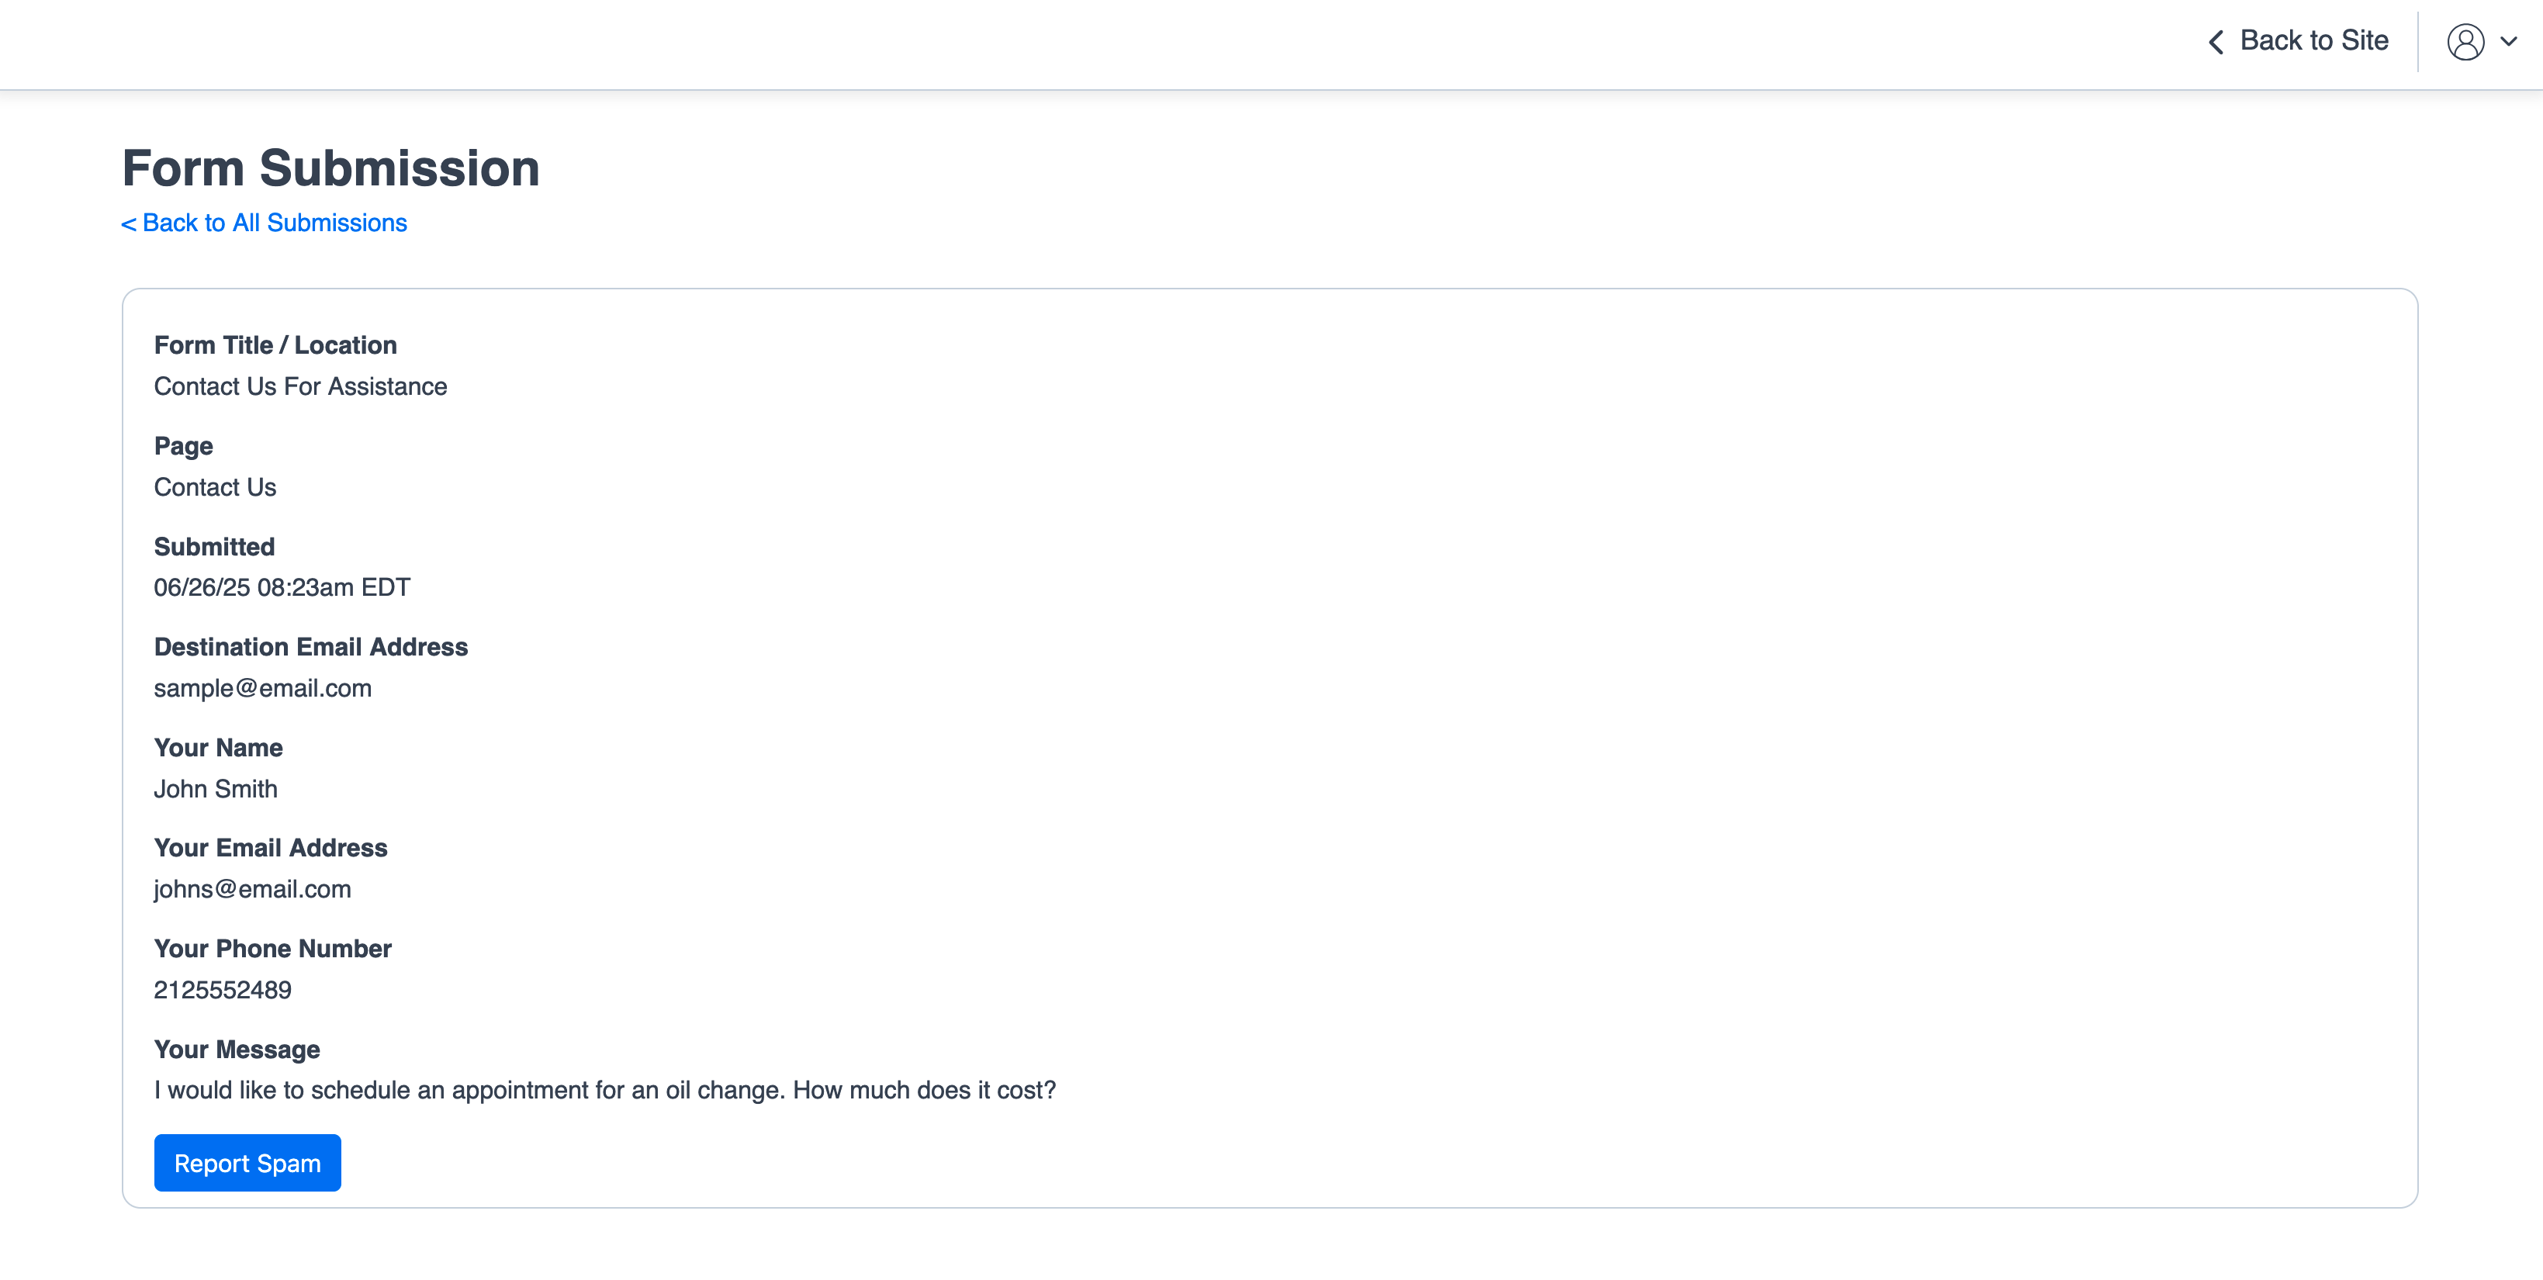This screenshot has width=2543, height=1280.
Task: Click the John Smith name value
Action: point(216,788)
